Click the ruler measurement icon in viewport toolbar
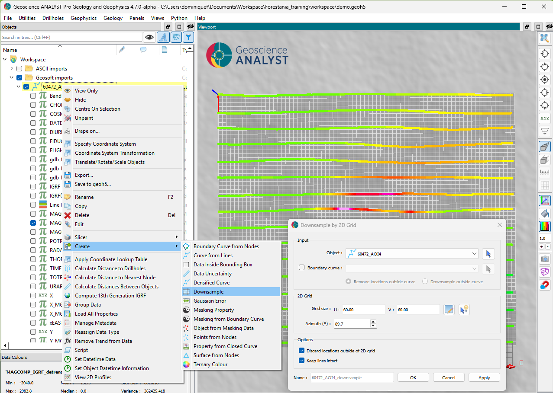553x393 pixels. pyautogui.click(x=544, y=173)
